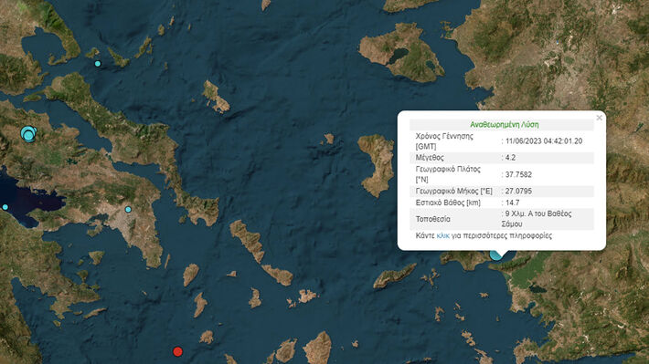Select the cyan marker at the Corinthian gulf edge

pos(5,207)
